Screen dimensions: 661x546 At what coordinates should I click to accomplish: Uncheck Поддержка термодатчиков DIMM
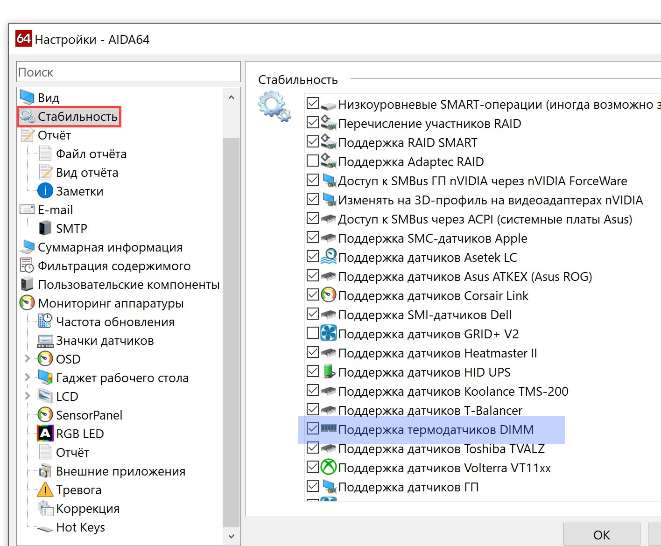313,429
